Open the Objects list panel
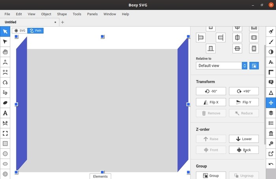This screenshot has width=276, height=179. (271, 123)
